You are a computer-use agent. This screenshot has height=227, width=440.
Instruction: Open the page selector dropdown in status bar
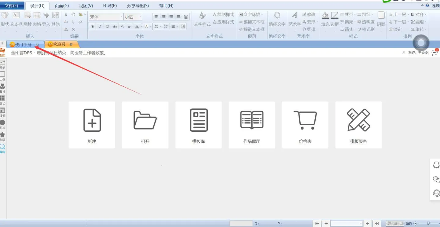click(x=361, y=224)
